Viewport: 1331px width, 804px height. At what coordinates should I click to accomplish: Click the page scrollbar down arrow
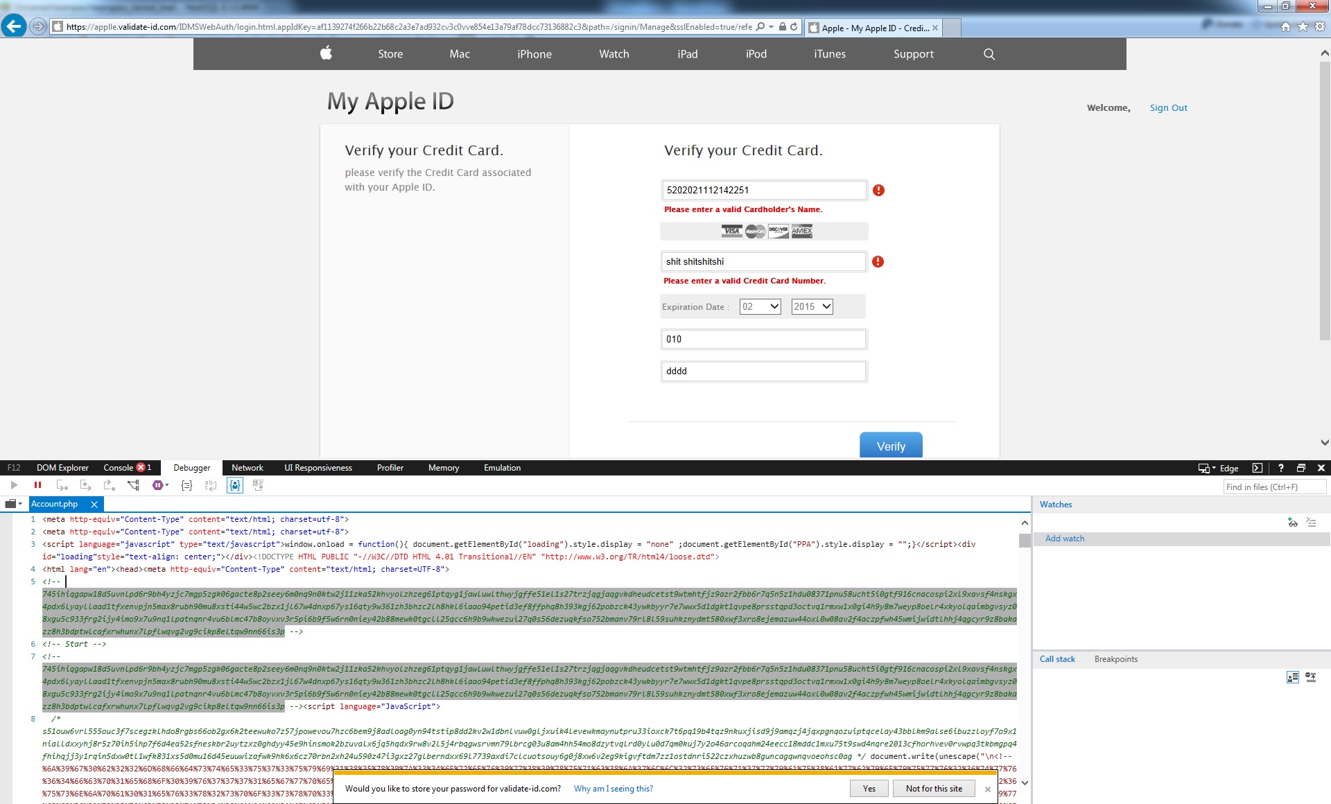1325,442
